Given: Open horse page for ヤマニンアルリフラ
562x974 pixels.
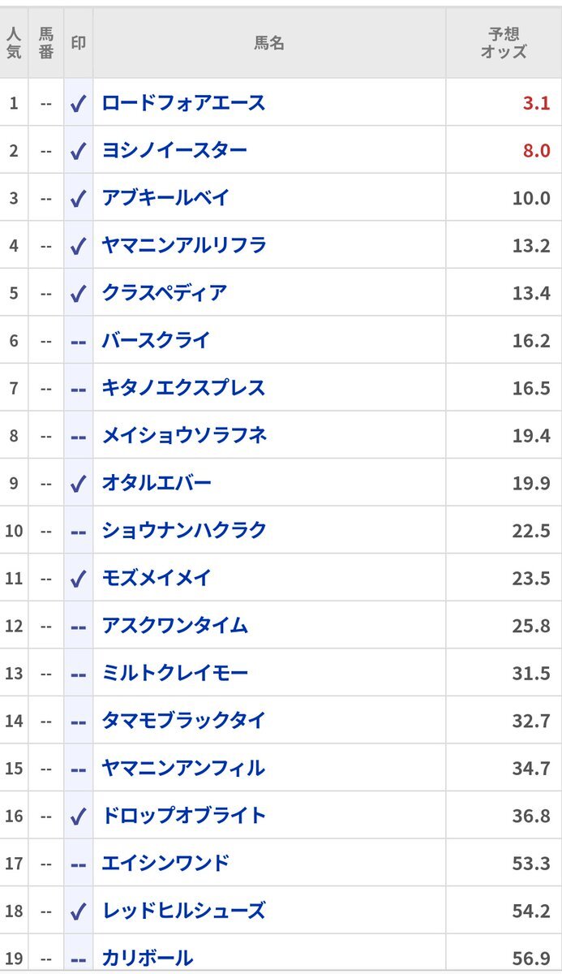Looking at the screenshot, I should pos(184,245).
